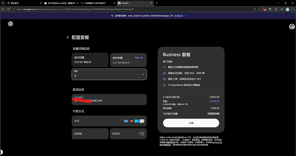Click the security code 安全码 field
The image size is (296, 156).
pos(128,134)
